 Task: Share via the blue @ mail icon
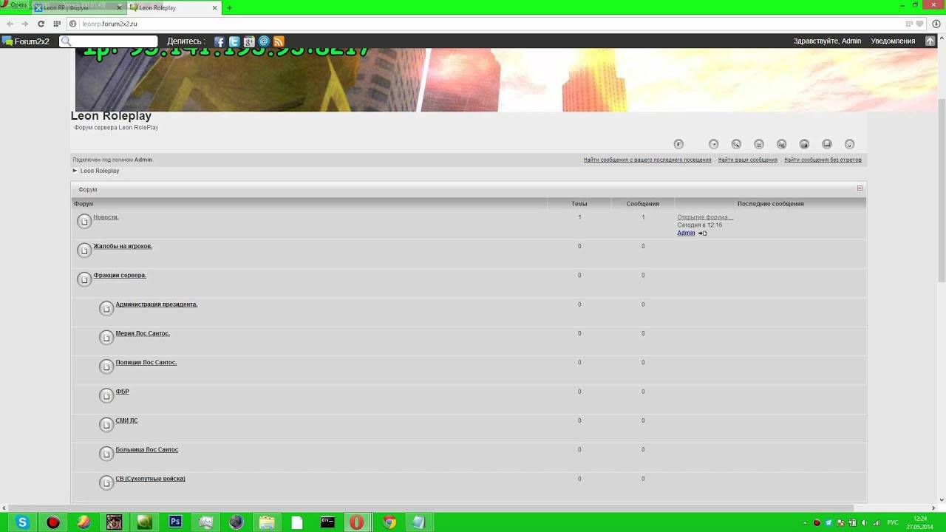(264, 41)
